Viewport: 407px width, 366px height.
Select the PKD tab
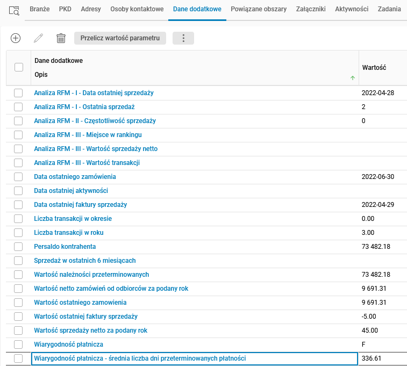tap(65, 9)
